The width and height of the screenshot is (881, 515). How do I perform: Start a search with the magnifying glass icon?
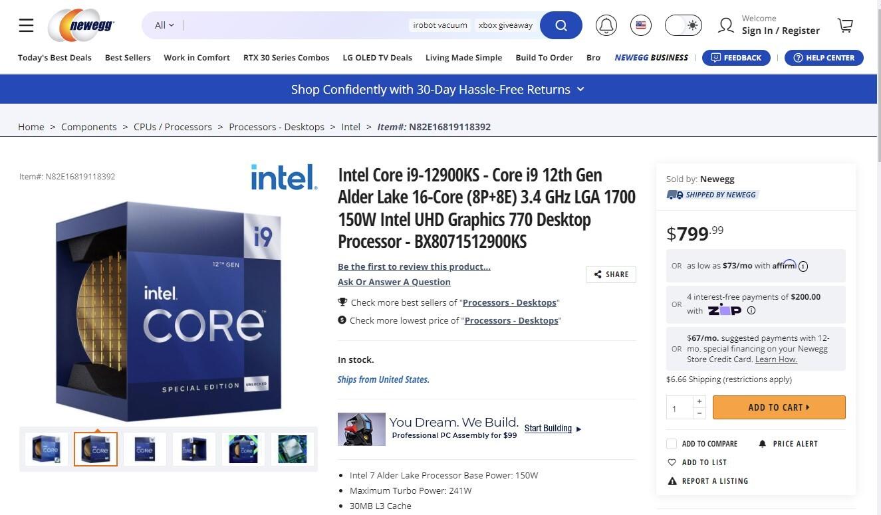coord(561,25)
